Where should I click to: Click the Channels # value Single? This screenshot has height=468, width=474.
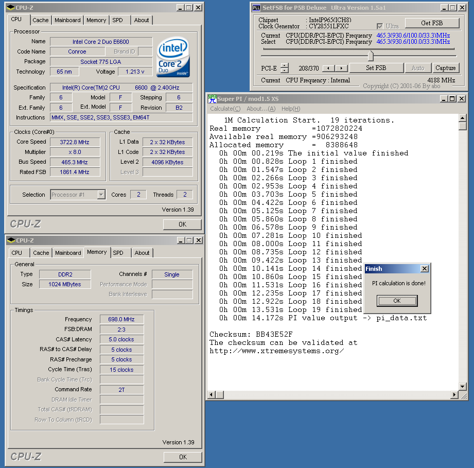coord(172,274)
